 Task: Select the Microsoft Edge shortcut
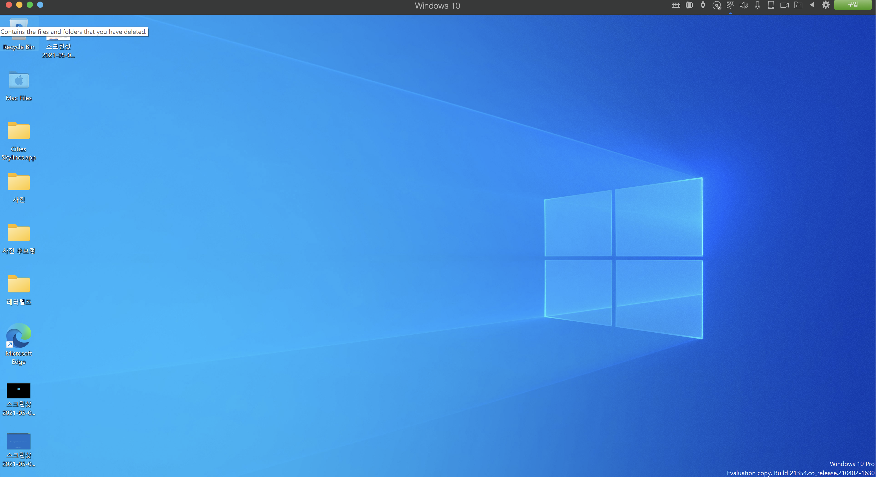[x=19, y=336]
